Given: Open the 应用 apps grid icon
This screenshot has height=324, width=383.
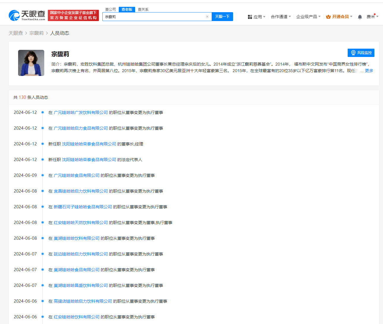Looking at the screenshot, I should click(x=250, y=17).
